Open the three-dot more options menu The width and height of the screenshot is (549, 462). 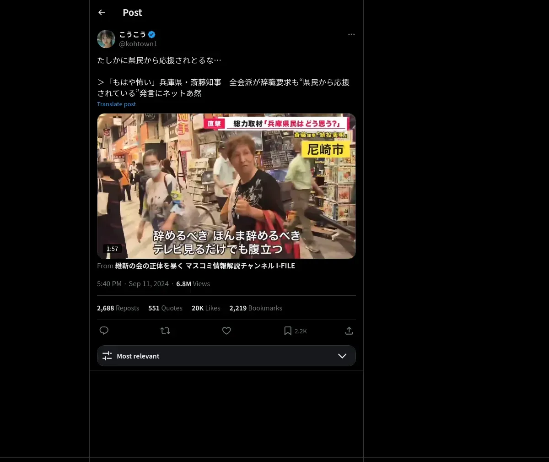(x=351, y=34)
